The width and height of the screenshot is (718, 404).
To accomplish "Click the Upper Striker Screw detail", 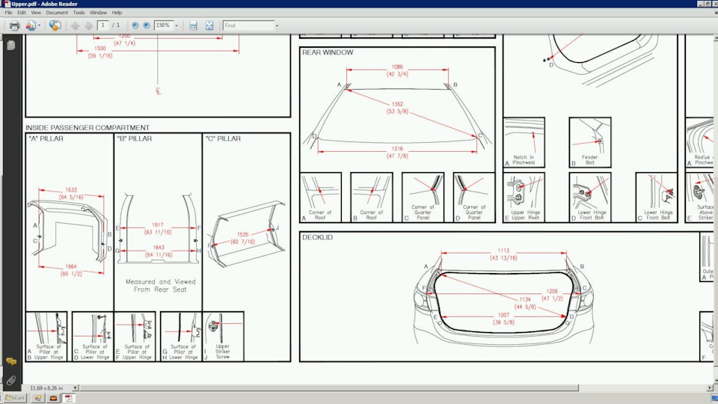I will click(223, 336).
